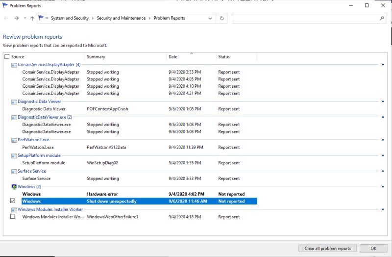The image size is (392, 257).
Task: Click the Problem Reports breadcrumb
Action: point(169,18)
